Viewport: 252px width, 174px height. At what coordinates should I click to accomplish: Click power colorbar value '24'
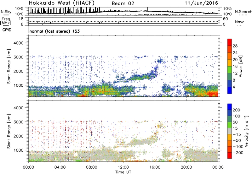[x=235, y=53]
